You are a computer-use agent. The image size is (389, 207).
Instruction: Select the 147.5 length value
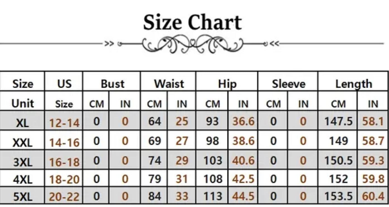pyautogui.click(x=338, y=121)
